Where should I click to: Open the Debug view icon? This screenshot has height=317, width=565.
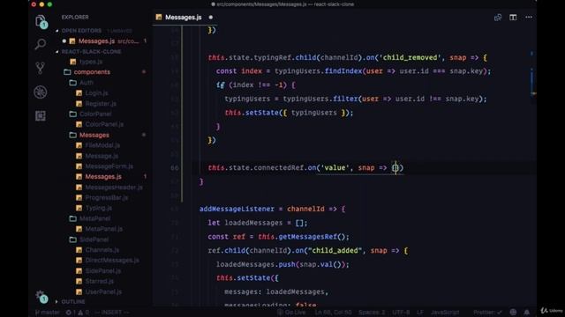tap(41, 92)
